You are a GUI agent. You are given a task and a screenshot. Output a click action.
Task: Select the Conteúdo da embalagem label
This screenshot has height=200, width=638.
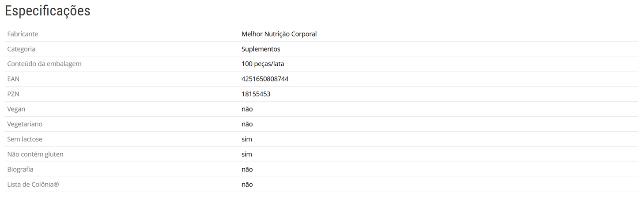[x=44, y=64]
